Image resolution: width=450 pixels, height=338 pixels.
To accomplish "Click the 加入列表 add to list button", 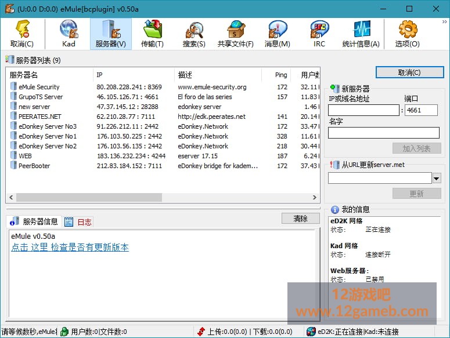I will pos(417,148).
